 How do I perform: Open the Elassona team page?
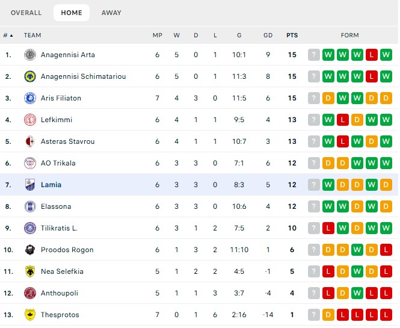tap(56, 206)
